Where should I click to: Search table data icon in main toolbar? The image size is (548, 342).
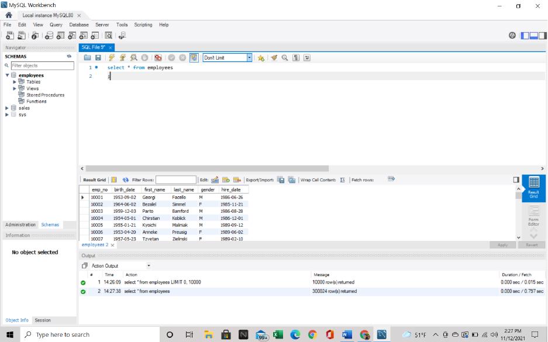click(109, 35)
